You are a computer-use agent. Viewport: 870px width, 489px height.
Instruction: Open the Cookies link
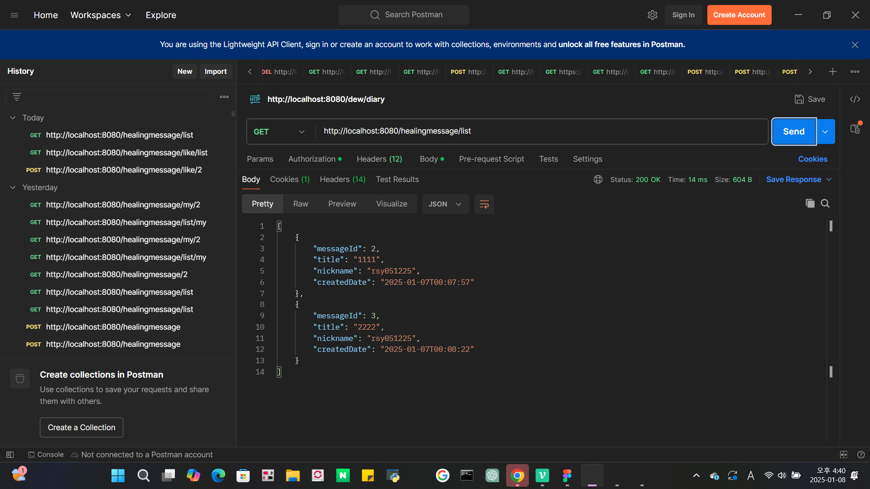pos(812,159)
